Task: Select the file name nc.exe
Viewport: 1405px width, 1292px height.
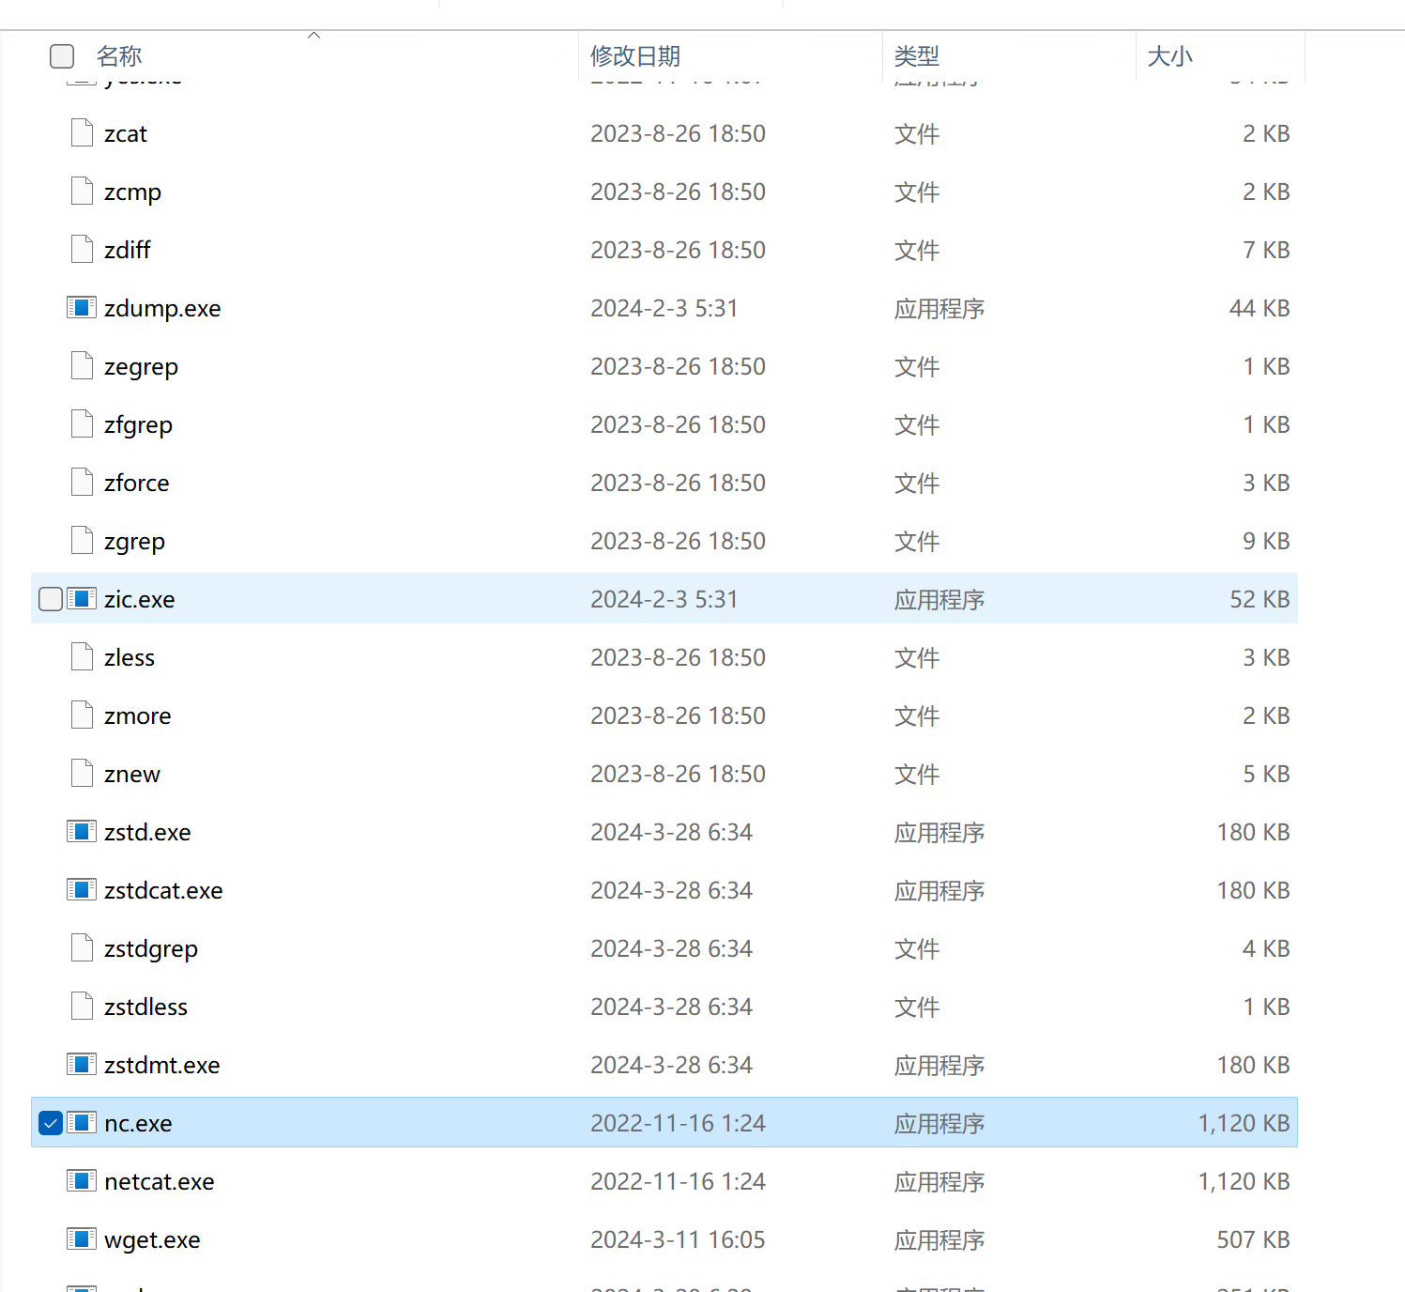Action: point(138,1123)
